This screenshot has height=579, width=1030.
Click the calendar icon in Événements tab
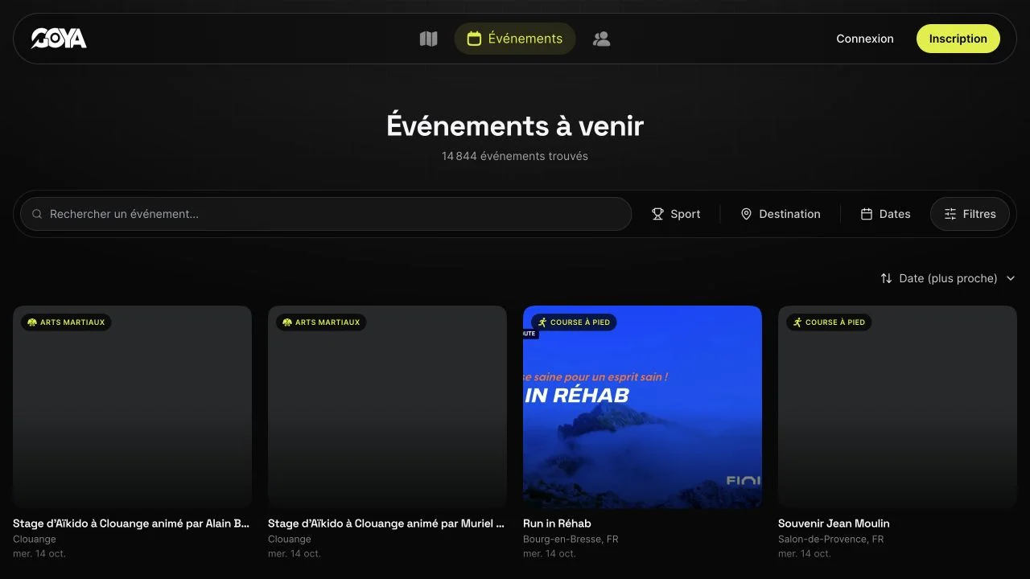tap(474, 39)
